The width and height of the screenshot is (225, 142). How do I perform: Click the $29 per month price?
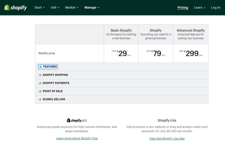point(121,53)
